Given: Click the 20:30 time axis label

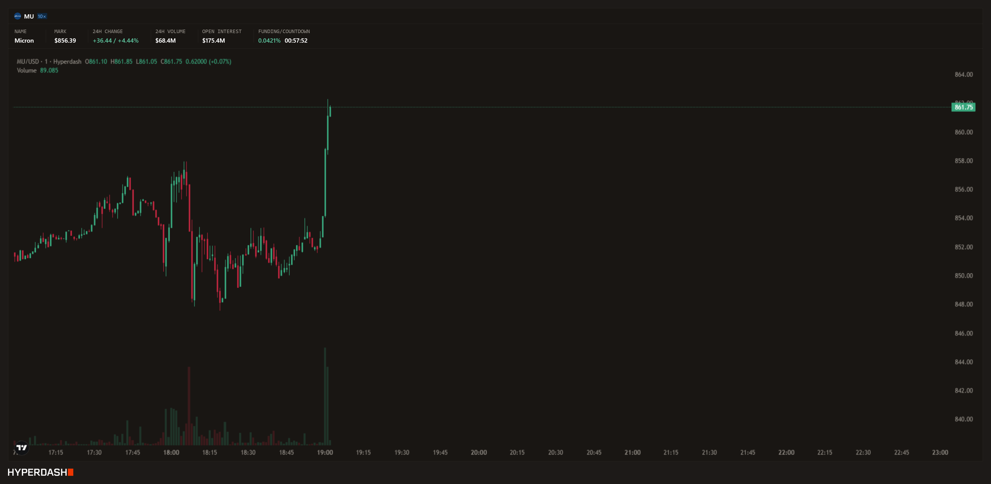Looking at the screenshot, I should click(x=556, y=452).
